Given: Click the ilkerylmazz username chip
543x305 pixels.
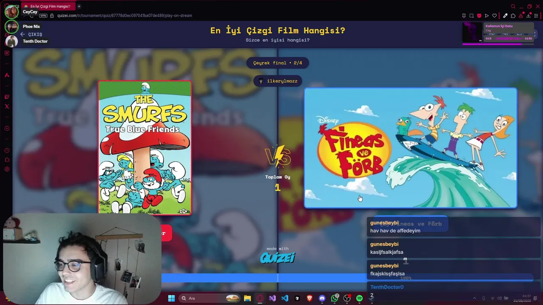Looking at the screenshot, I should (278, 81).
